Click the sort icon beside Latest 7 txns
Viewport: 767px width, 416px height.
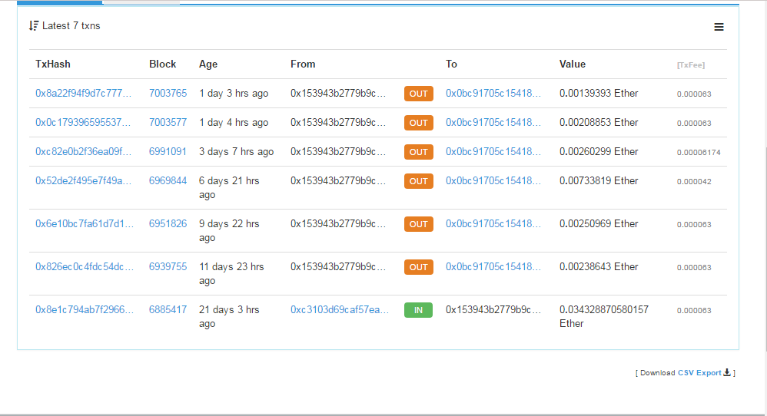pyautogui.click(x=33, y=26)
